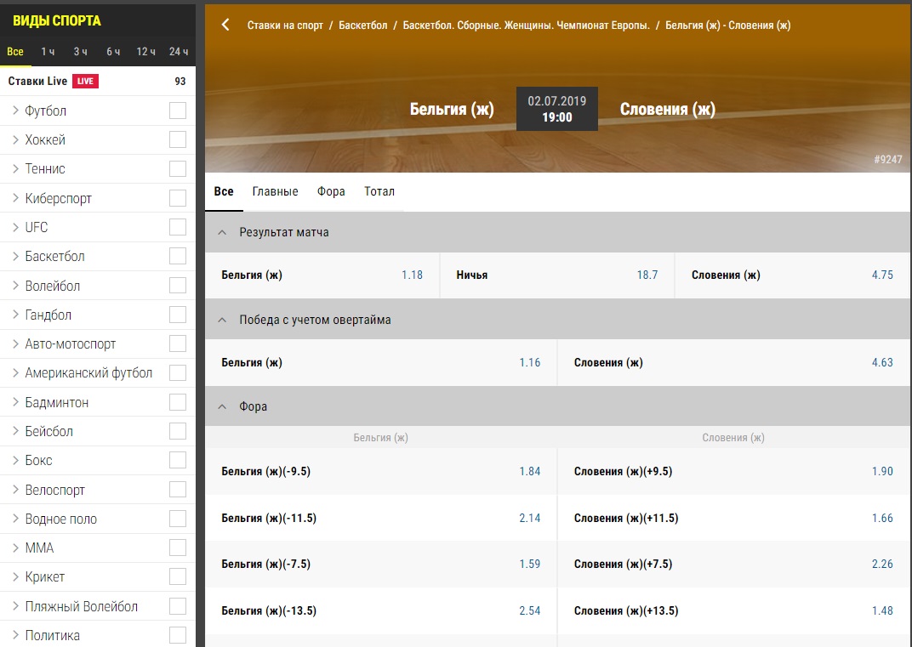Expand the Футбол category chevron

click(x=15, y=111)
